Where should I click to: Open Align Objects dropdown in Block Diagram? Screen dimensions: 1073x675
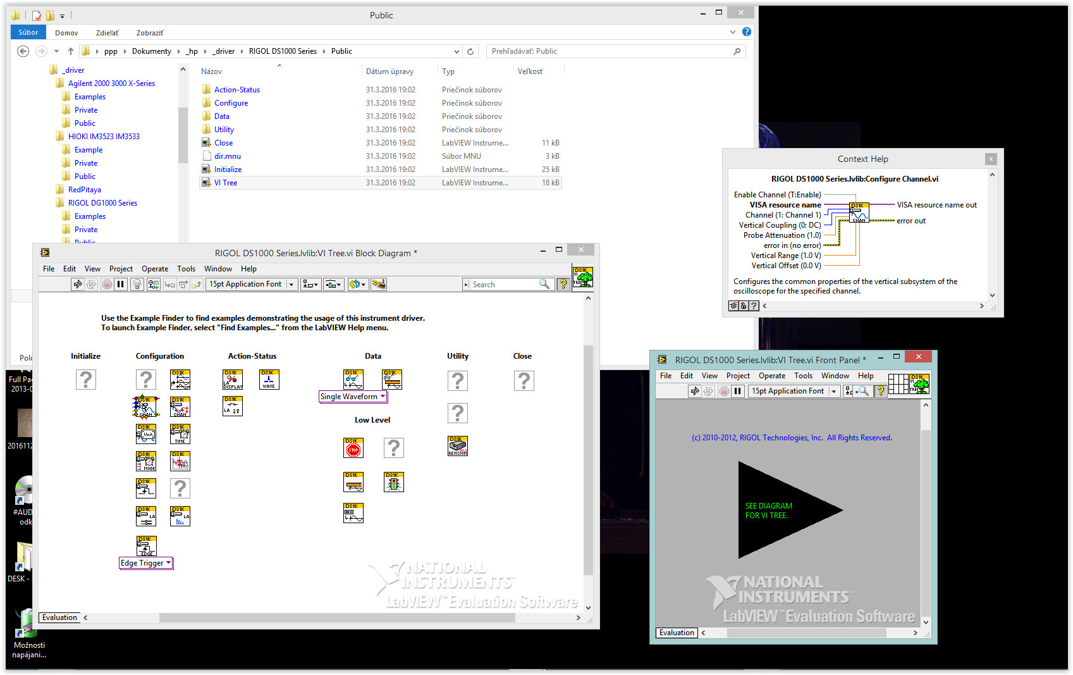[310, 285]
